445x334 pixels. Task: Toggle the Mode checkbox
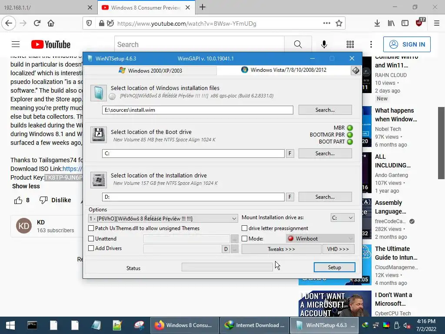tap(244, 239)
